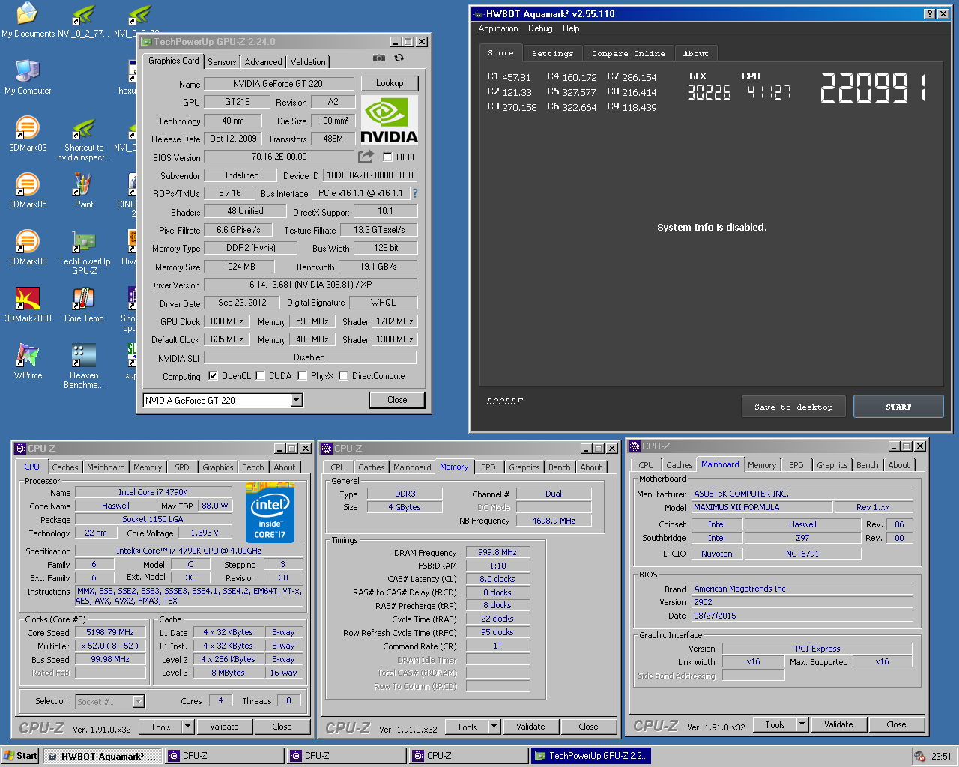
Task: Click GPU-Z BIOS share/export icon
Action: coord(366,157)
